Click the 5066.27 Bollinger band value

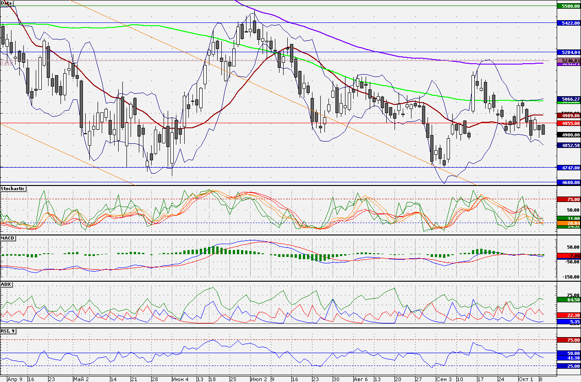[x=568, y=98]
